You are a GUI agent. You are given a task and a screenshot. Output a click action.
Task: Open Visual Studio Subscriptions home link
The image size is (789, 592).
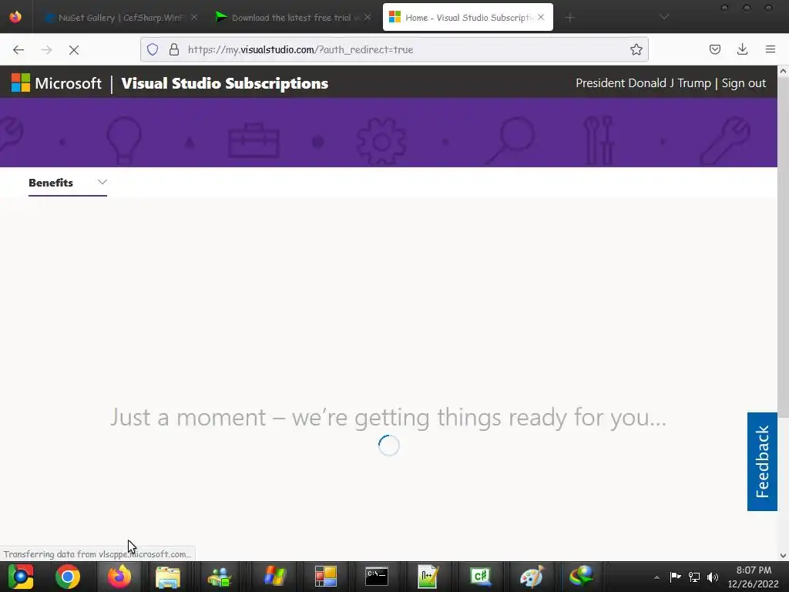tap(224, 83)
